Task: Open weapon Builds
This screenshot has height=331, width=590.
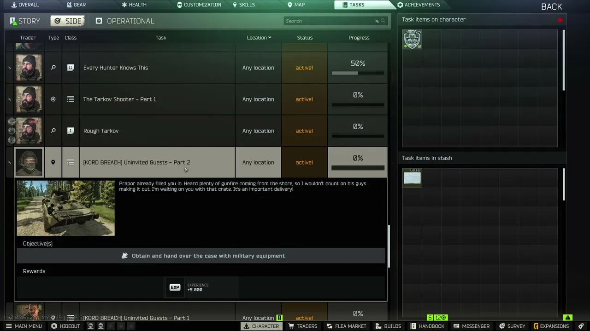Action: (389, 326)
